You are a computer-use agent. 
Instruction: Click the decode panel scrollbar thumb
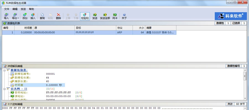[245, 76]
